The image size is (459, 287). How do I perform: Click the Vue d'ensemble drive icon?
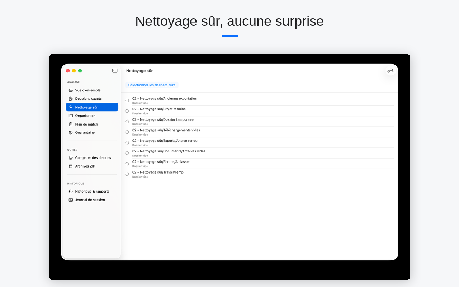71,90
